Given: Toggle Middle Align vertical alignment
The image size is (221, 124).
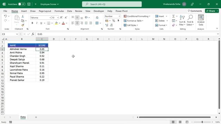Looking at the screenshot, I should [x=77, y=18].
